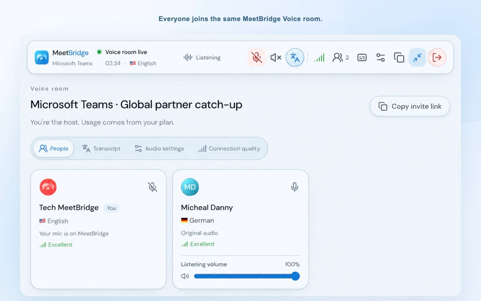This screenshot has height=301, width=481.
Task: Click the 02:34 call timer
Action: (x=113, y=63)
